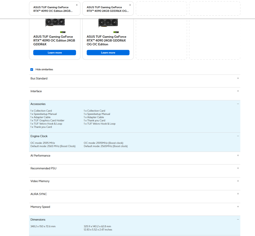Click the text 'OC mode: 2595 MHz'
255x236 pixels.
(43, 143)
